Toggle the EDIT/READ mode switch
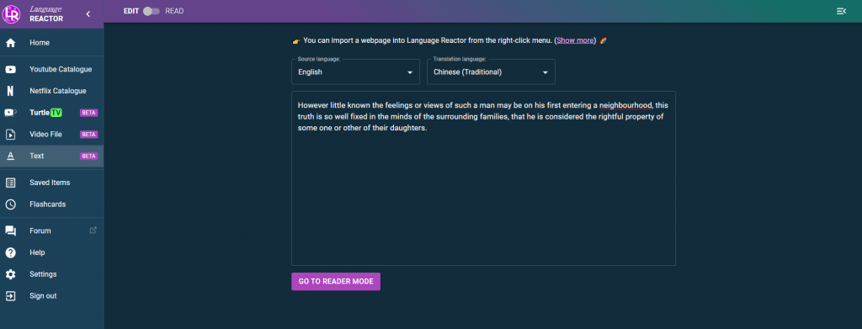Screen dimensions: 862x329 pyautogui.click(x=152, y=11)
